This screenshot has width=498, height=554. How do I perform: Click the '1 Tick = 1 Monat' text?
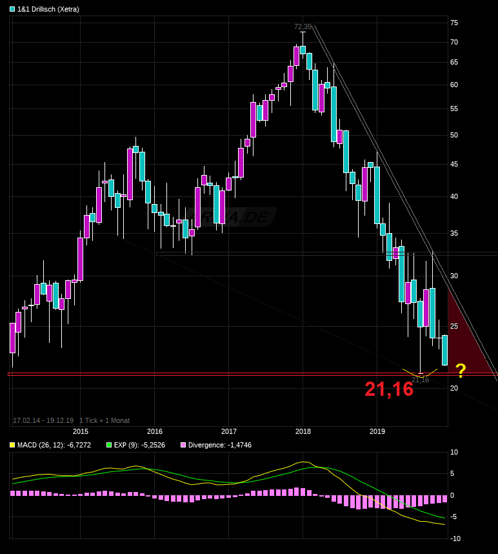105,420
